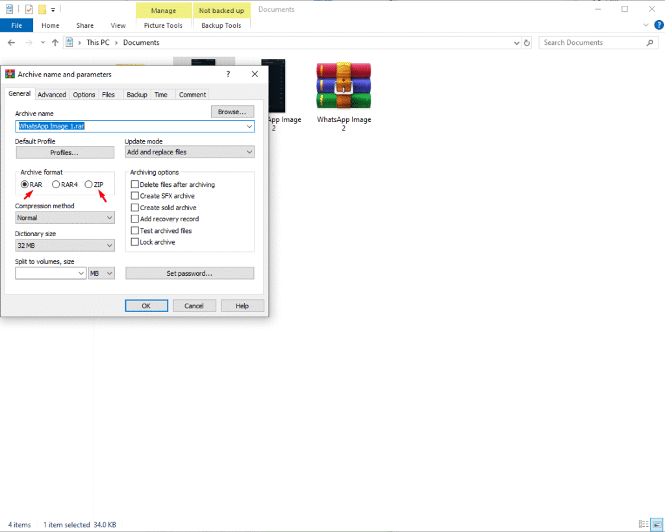Screen dimensions: 665x532
Task: Expand the Archive name dropdown arrow
Action: coord(249,127)
